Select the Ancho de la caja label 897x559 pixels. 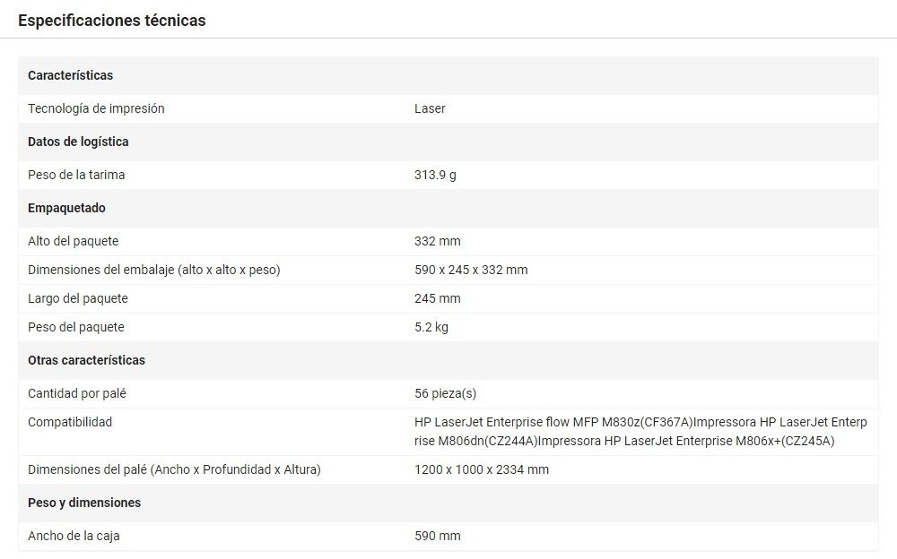coord(74,536)
